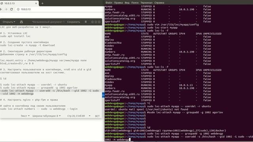View site information icon in address bar
The height and width of the screenshot is (142, 253).
point(18,9)
